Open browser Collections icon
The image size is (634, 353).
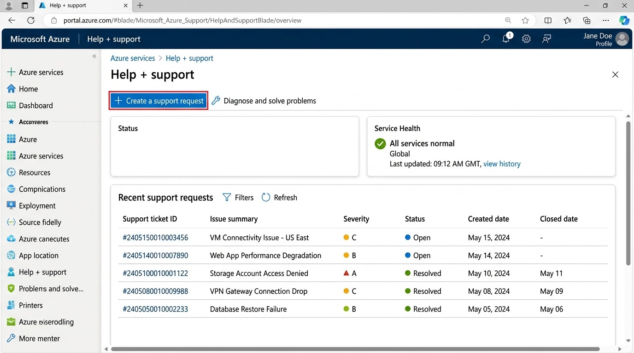pyautogui.click(x=587, y=20)
